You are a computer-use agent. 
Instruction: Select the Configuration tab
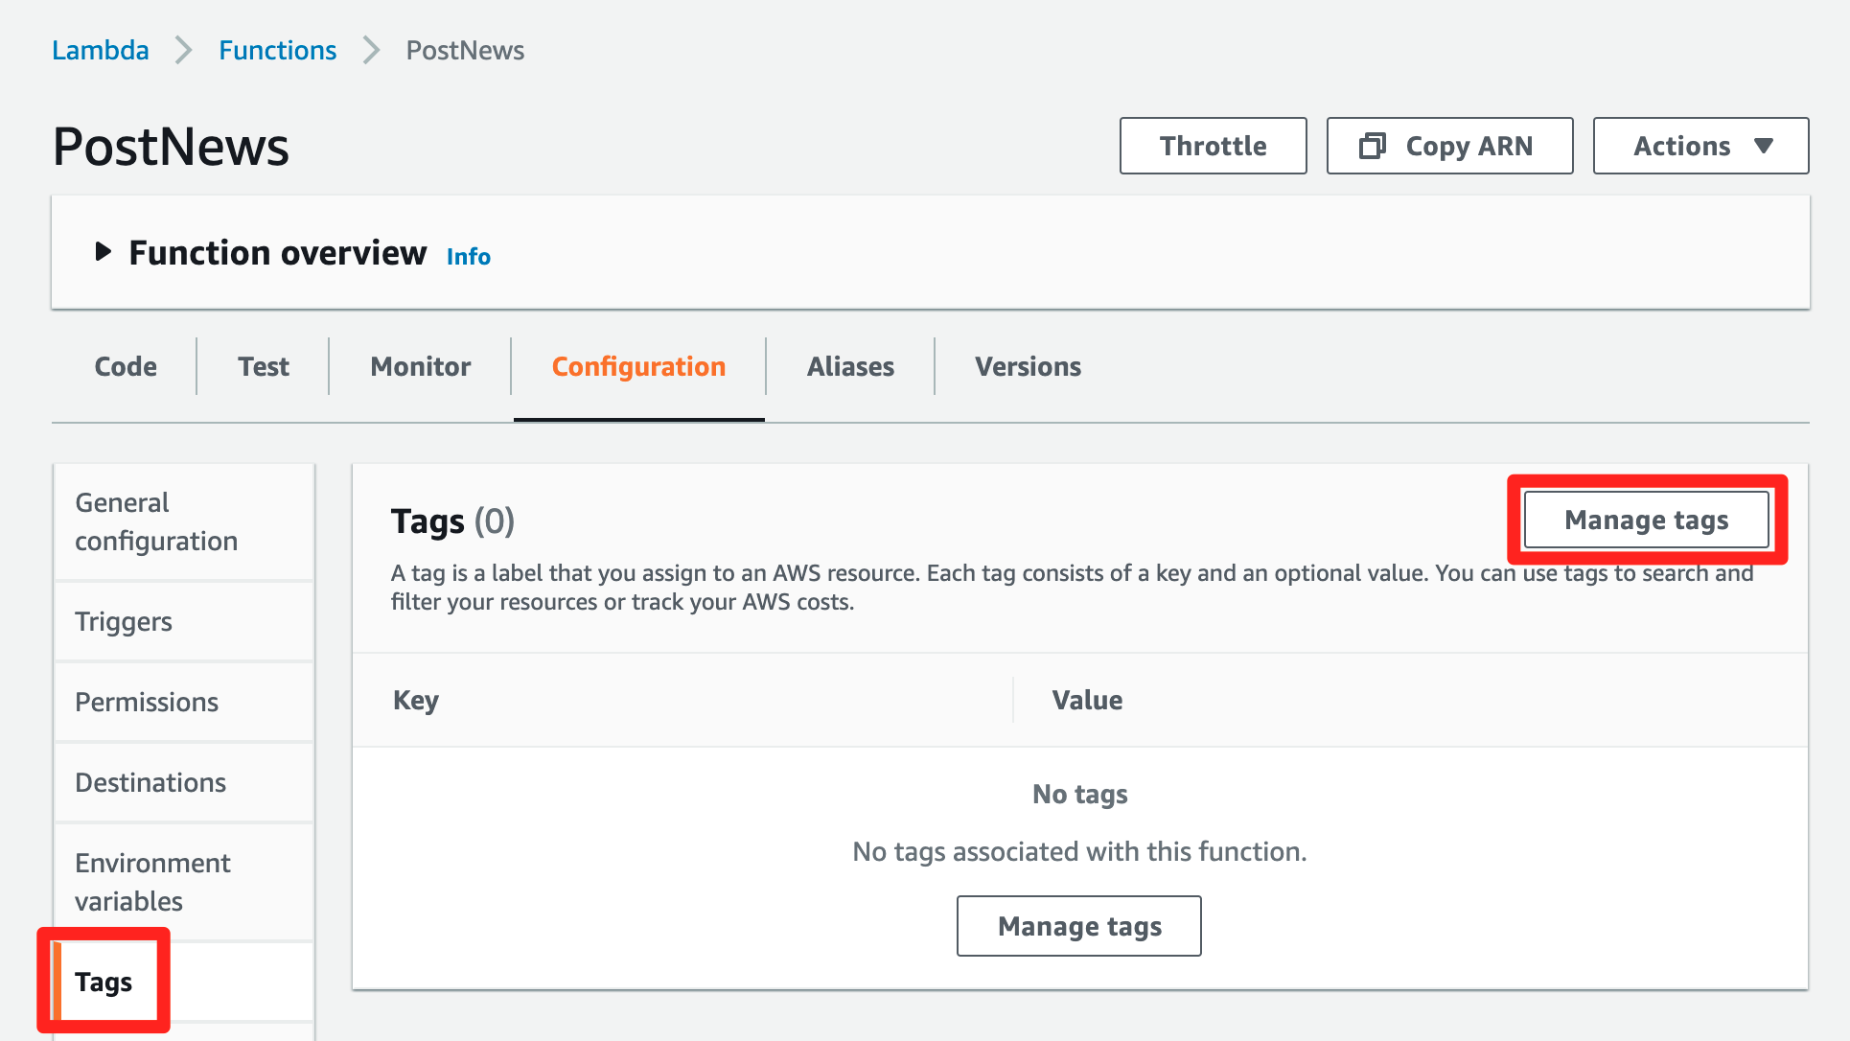(638, 366)
